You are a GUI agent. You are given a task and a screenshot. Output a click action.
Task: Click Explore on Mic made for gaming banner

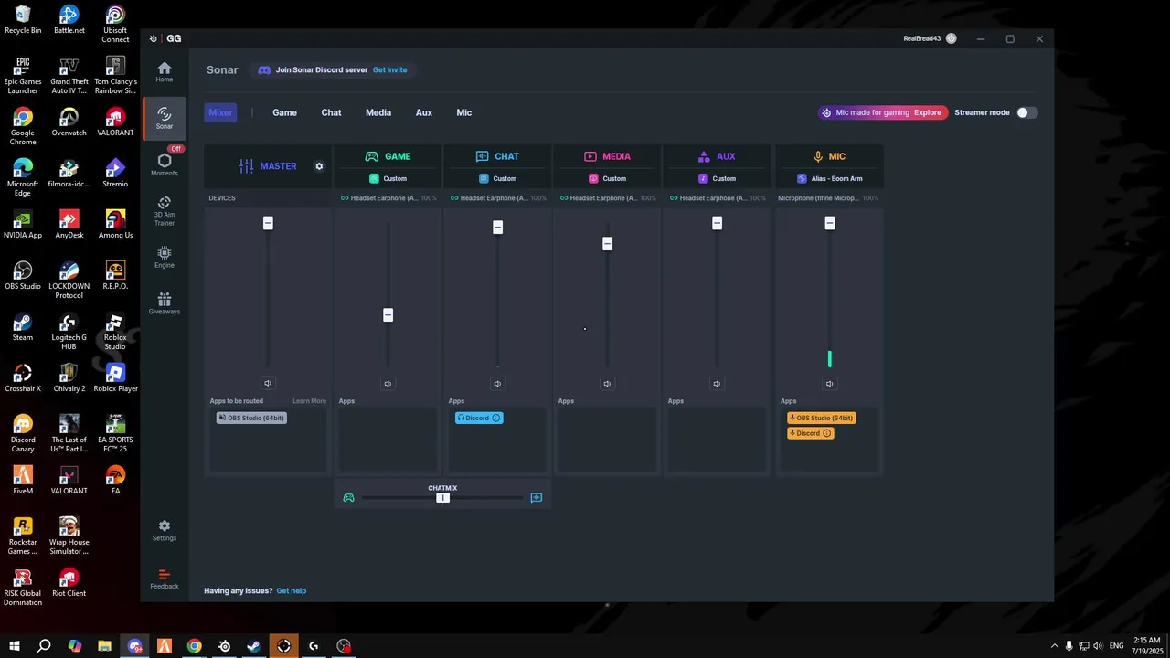[928, 112]
